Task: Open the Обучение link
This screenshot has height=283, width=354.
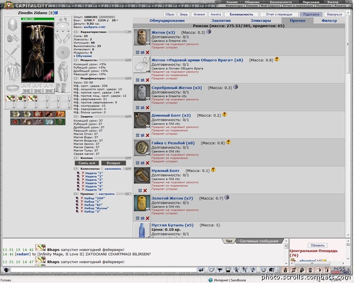Action: [x=84, y=56]
